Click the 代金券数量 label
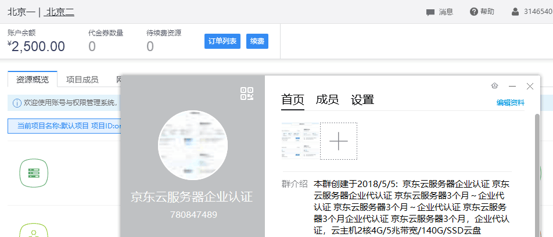Screen dimensions: 553x237 (106, 34)
